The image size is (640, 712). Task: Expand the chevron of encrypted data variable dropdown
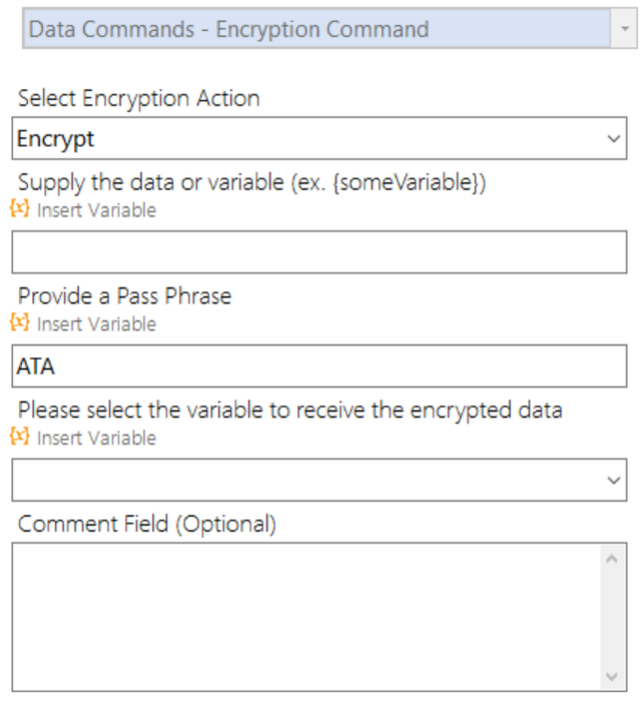[614, 480]
